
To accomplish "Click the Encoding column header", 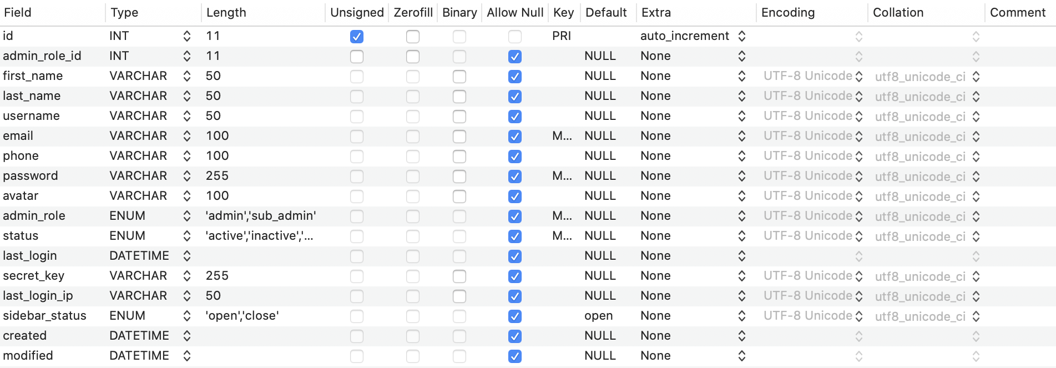I will coord(787,12).
